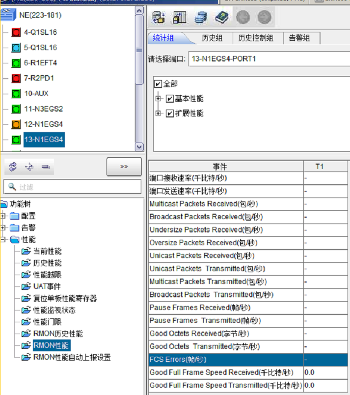Open 历史性能 folder in function tree
The width and height of the screenshot is (350, 395).
(47, 263)
